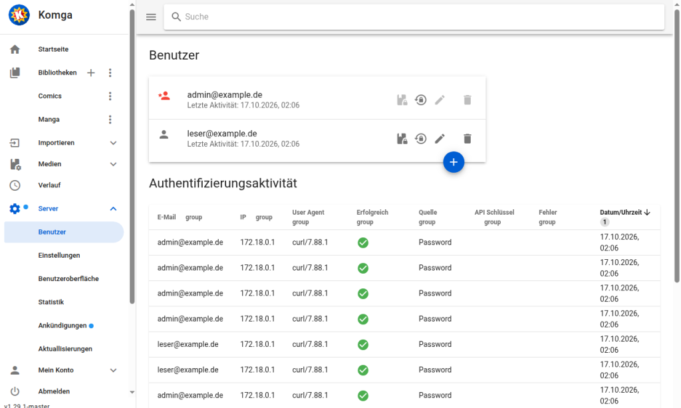Add a library with the plus icon
Image resolution: width=681 pixels, height=408 pixels.
point(90,73)
